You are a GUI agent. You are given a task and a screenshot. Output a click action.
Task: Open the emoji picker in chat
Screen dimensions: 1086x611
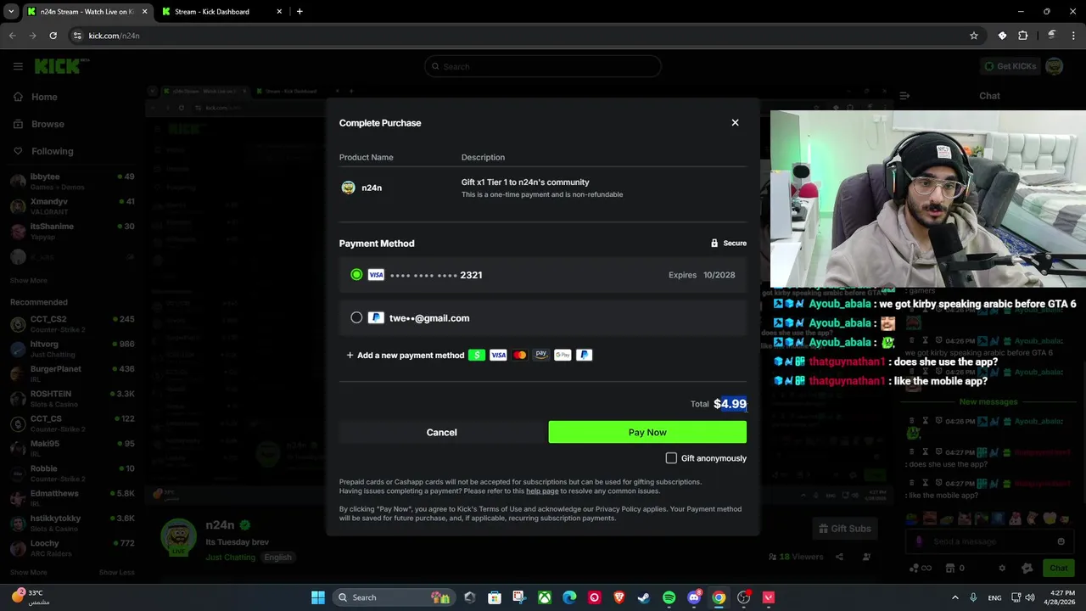pos(1061,541)
